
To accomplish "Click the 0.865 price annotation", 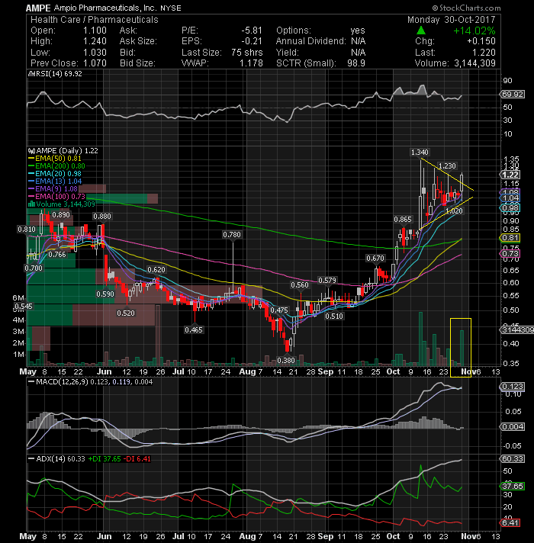I will pos(403,219).
